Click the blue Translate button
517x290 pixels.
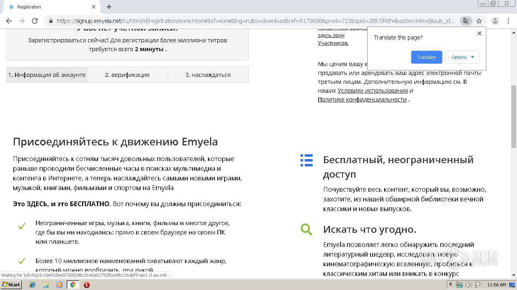pyautogui.click(x=427, y=57)
